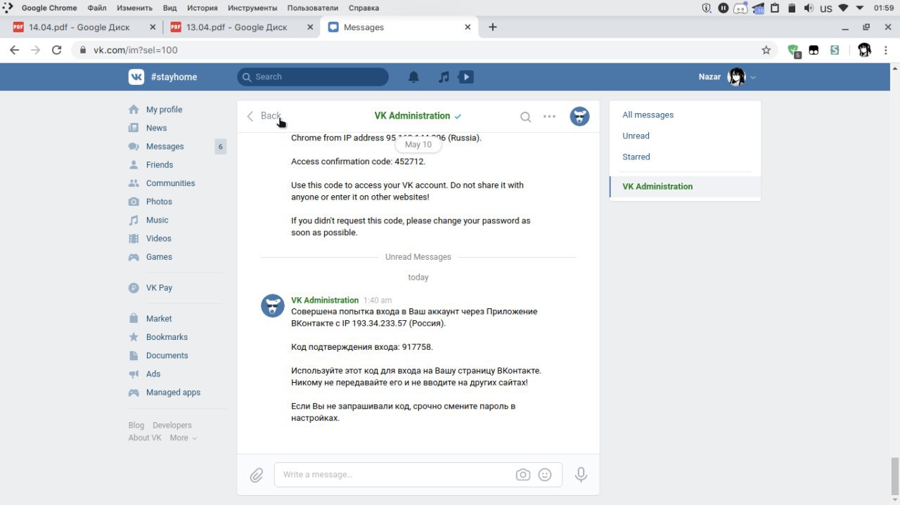Open conversation actions three-dot menu

(550, 117)
